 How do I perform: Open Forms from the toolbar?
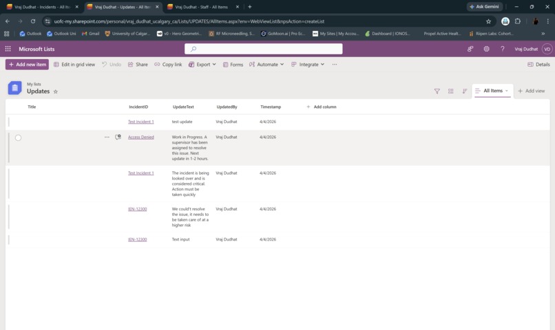[x=233, y=65]
